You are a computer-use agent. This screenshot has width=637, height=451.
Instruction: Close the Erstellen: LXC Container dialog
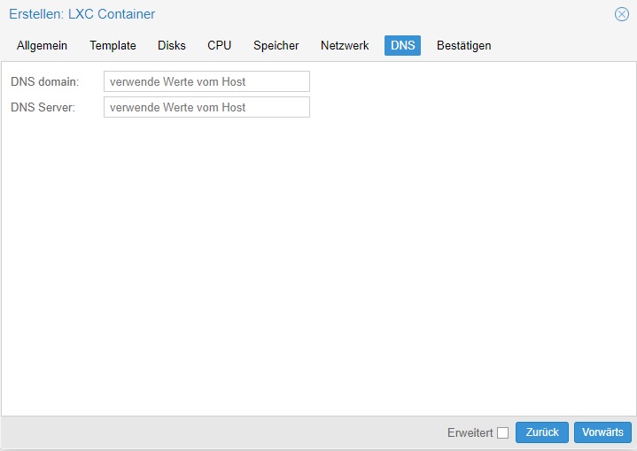tap(622, 14)
